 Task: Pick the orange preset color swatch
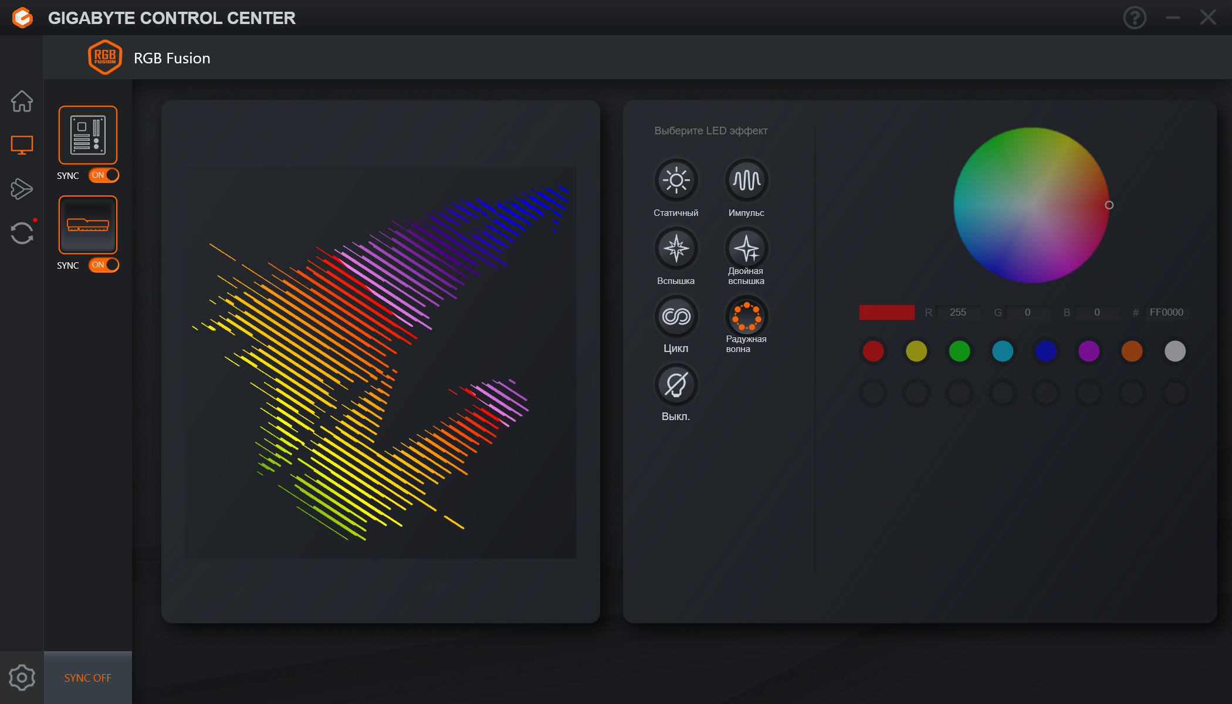[x=1132, y=351]
